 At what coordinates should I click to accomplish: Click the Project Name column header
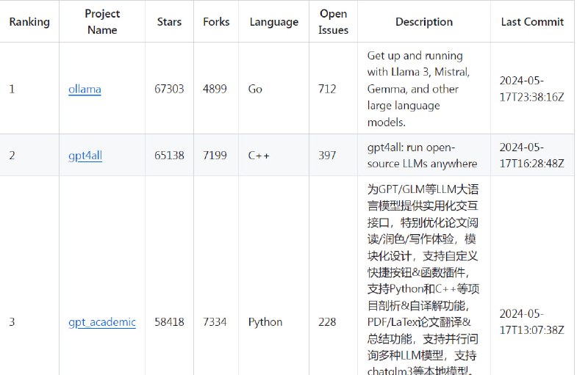[102, 22]
